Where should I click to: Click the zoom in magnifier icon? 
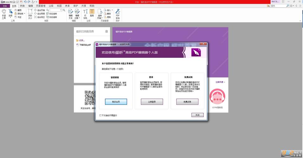64,10
